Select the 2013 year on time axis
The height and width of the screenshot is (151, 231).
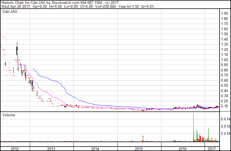coord(51,149)
